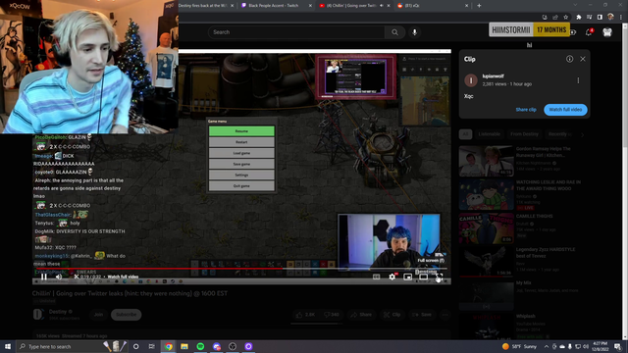Open clip info icon in Clip panel
Image resolution: width=628 pixels, height=353 pixels.
pyautogui.click(x=569, y=59)
